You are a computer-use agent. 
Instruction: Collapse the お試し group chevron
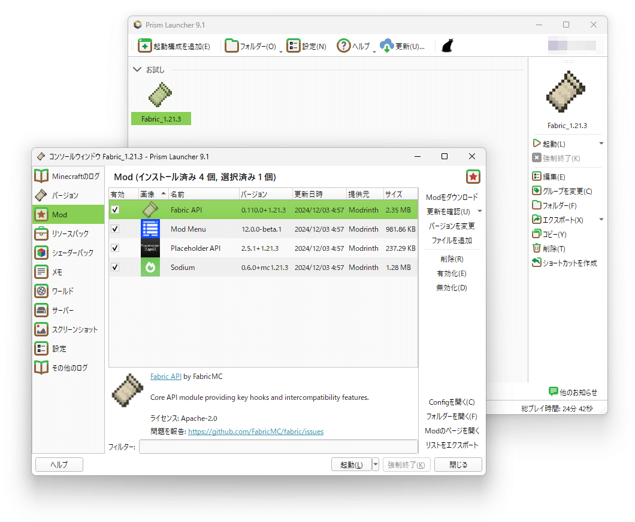tap(137, 69)
